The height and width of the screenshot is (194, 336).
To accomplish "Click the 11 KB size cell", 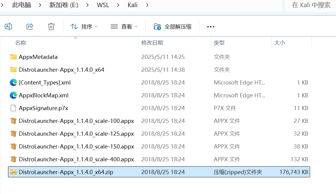I will pyautogui.click(x=301, y=108).
